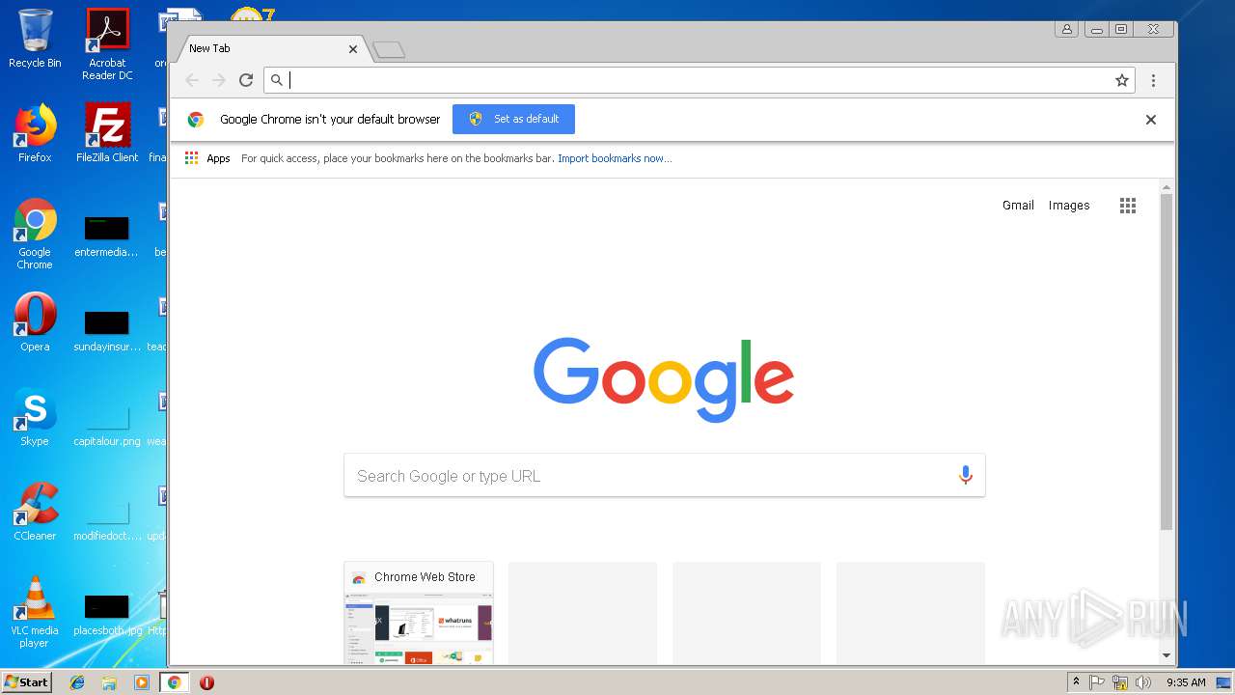Viewport: 1235px width, 695px height.
Task: Go forward with the forward arrow
Action: (219, 80)
